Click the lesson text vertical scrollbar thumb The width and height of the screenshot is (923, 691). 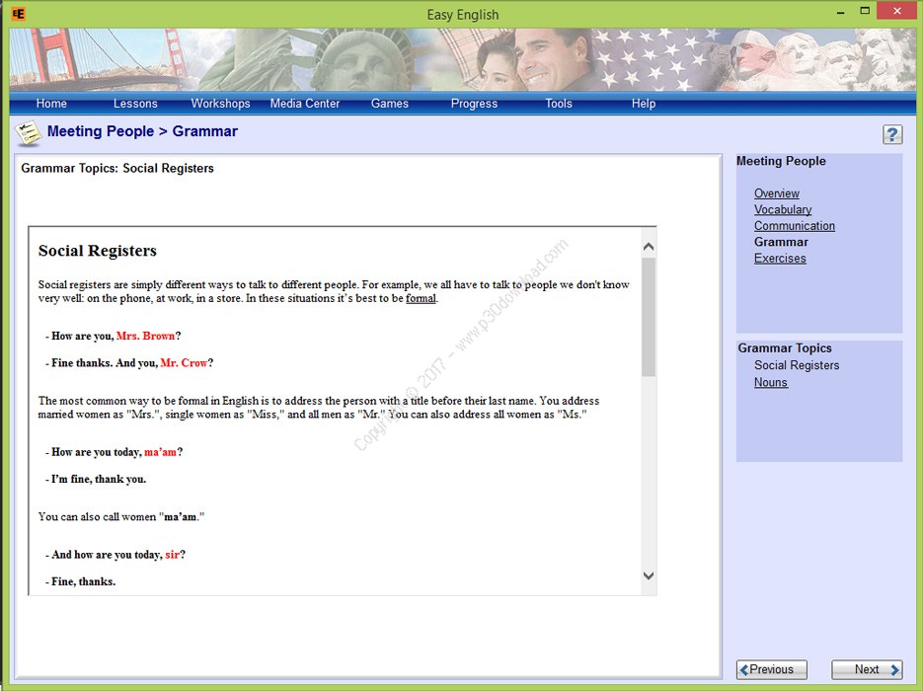[648, 316]
